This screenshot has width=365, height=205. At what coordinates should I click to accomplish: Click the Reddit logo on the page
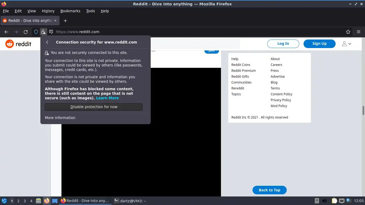18,44
